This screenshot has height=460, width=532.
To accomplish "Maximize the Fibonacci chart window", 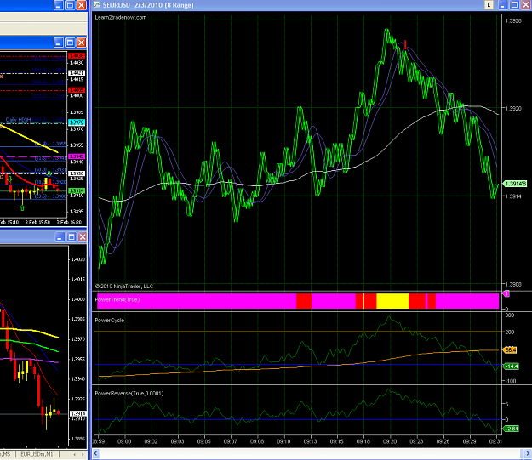I will pyautogui.click(x=70, y=43).
